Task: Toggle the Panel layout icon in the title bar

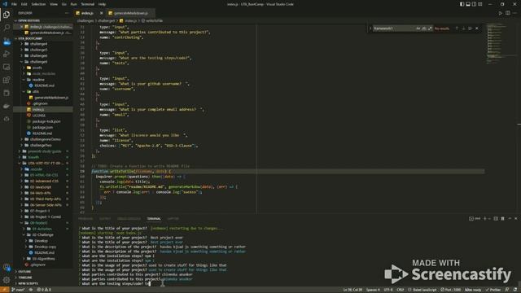Action: point(468,4)
